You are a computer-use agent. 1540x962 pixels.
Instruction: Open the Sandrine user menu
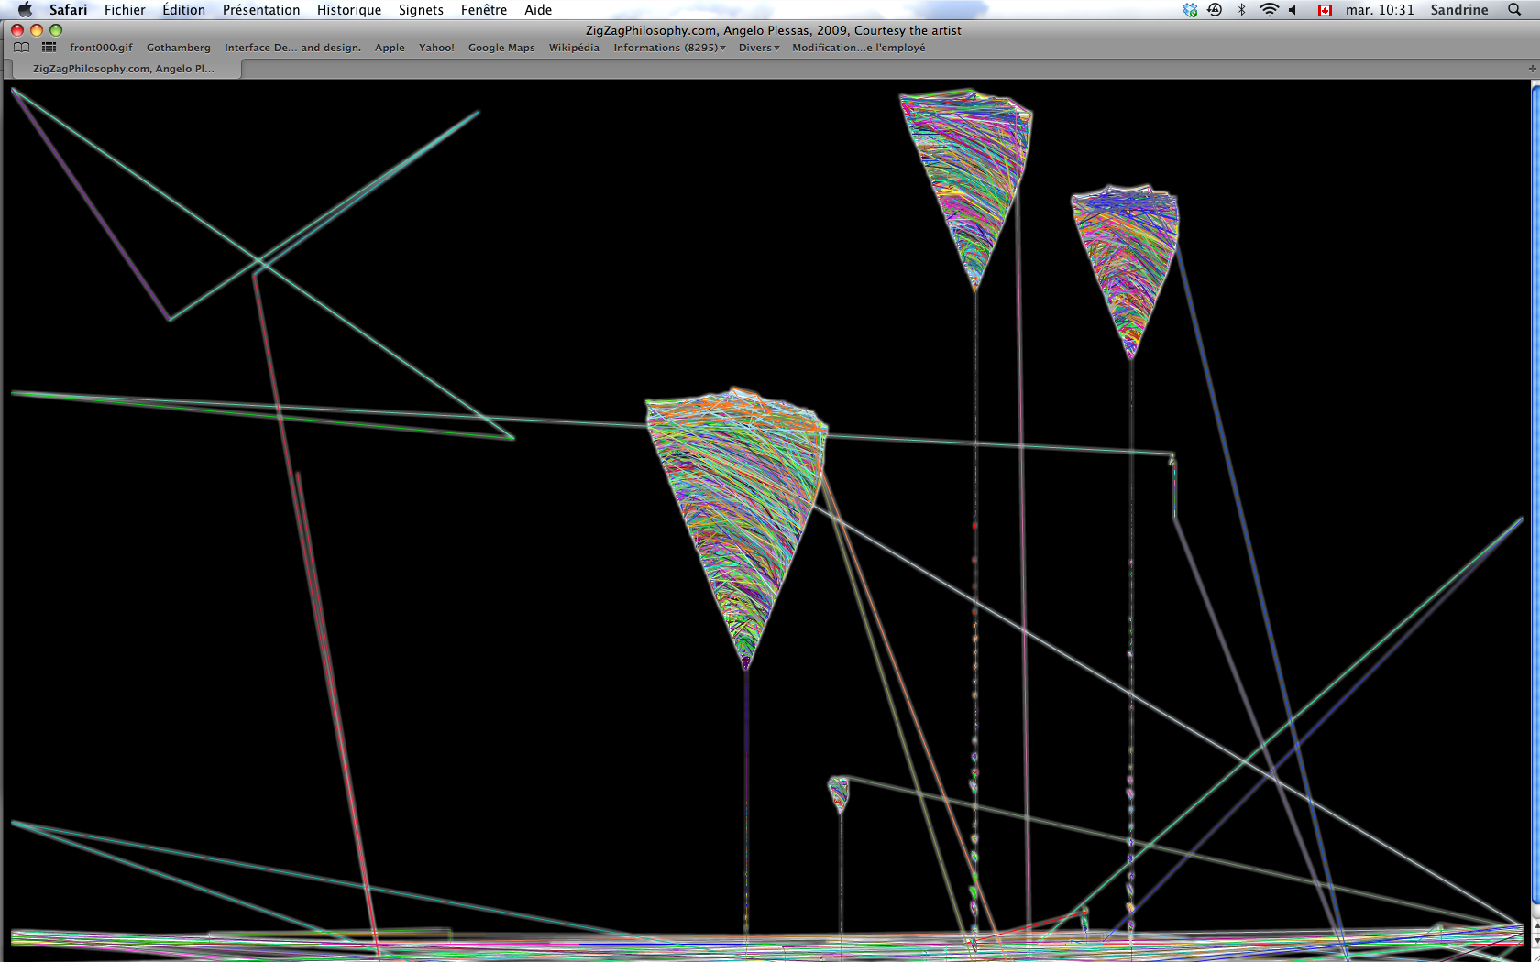[x=1459, y=10]
